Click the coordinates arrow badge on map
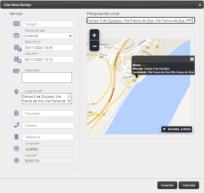This screenshot has height=193, width=204. click(x=177, y=129)
